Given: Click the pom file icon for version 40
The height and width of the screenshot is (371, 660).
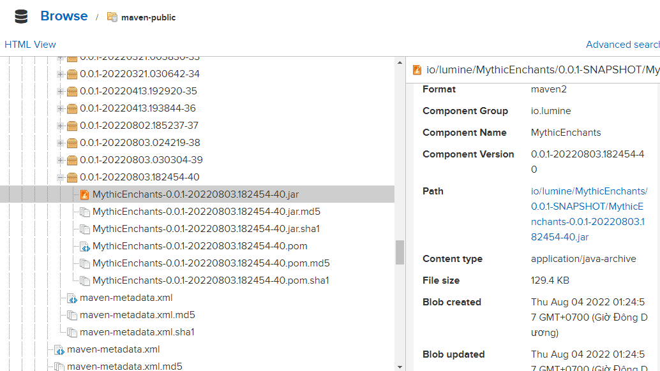Looking at the screenshot, I should tap(84, 246).
